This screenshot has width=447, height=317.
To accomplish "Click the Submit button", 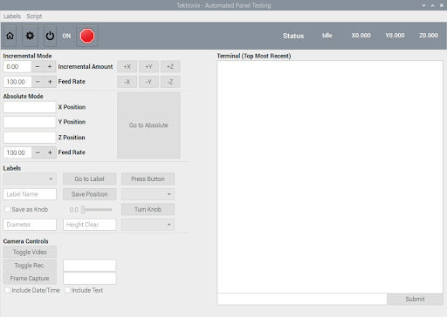I will coord(415,299).
